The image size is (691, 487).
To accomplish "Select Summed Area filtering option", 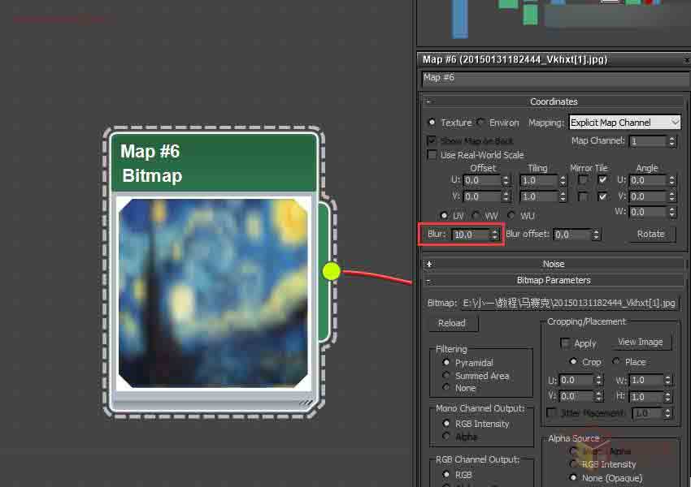I will click(446, 375).
